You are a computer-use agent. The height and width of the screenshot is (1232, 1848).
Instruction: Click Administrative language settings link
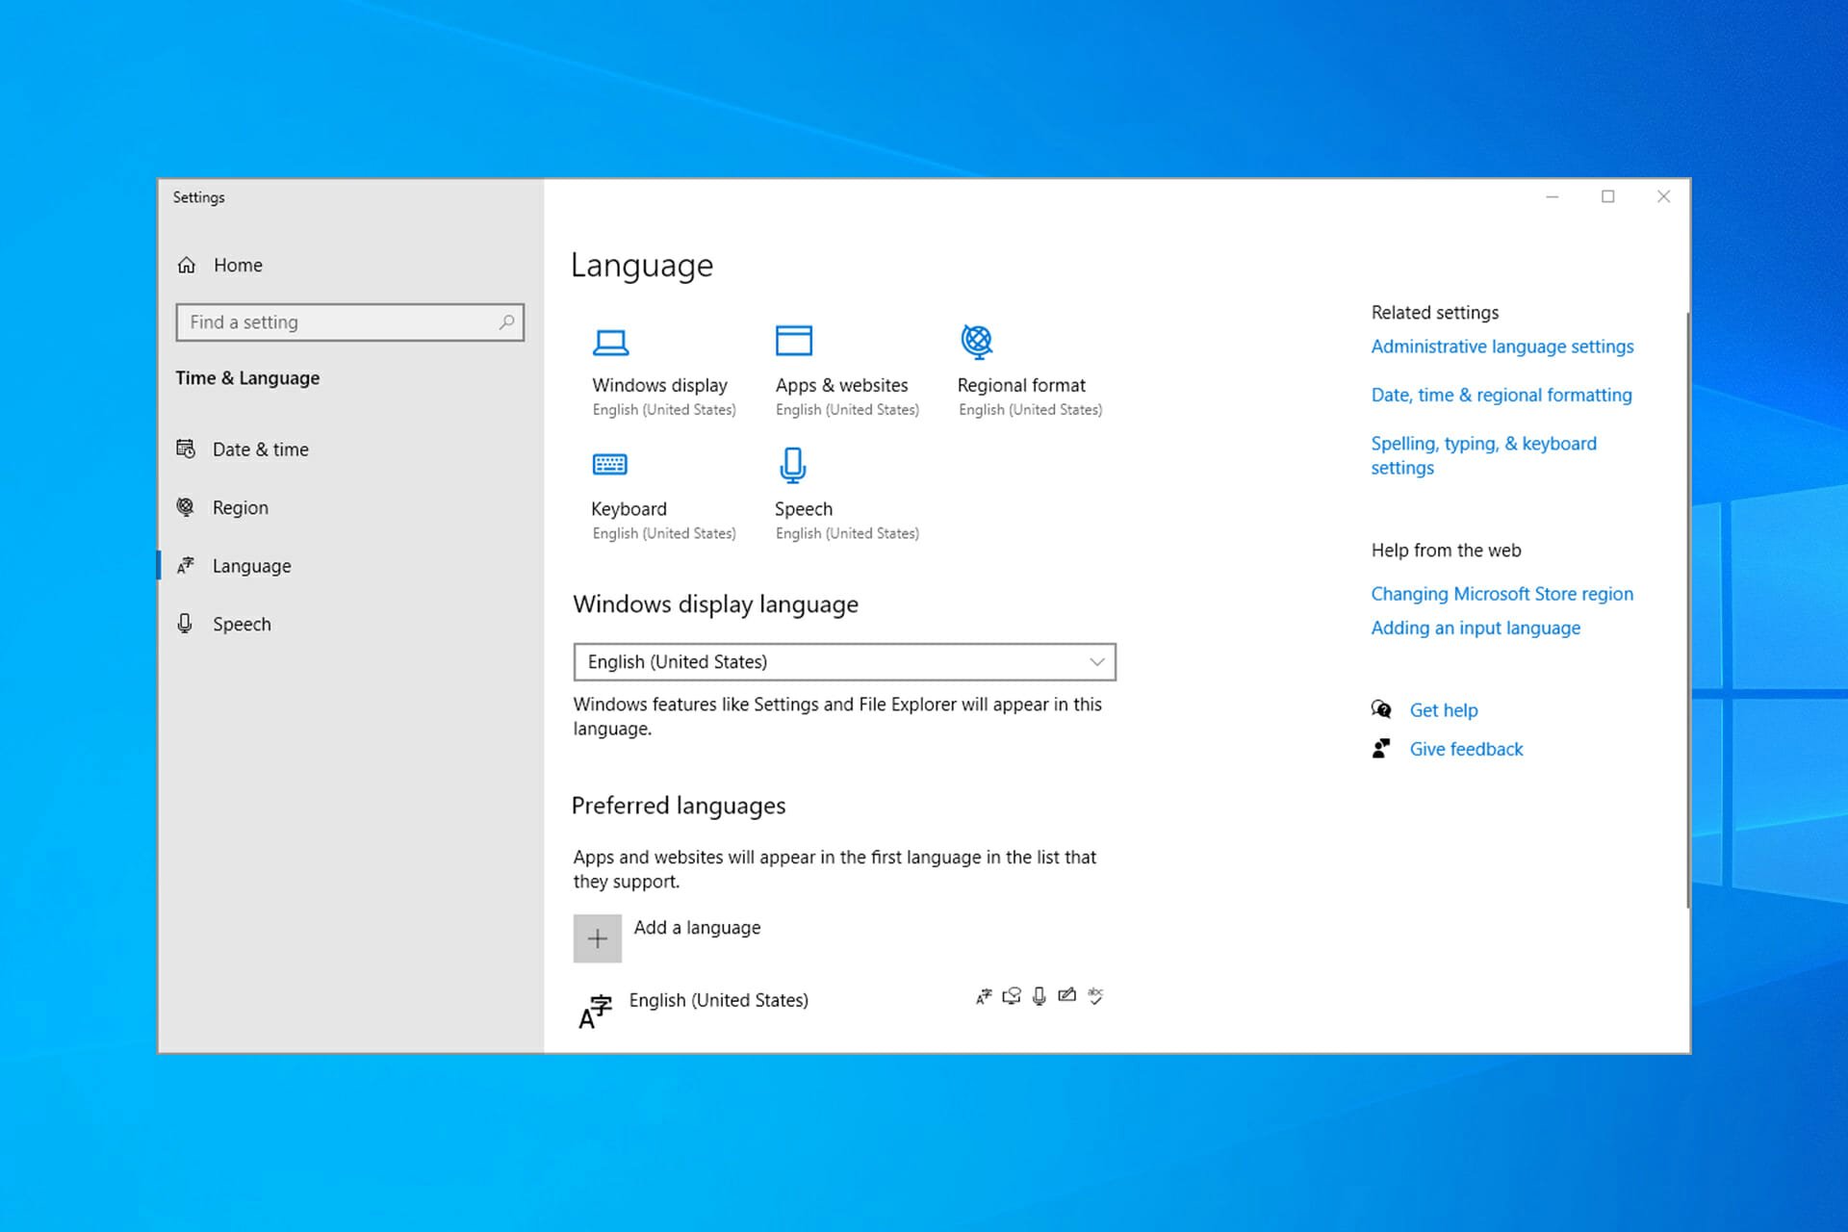1501,346
